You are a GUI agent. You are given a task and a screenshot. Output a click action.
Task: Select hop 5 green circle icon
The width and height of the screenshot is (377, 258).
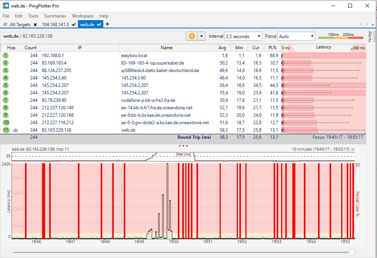tap(6, 85)
